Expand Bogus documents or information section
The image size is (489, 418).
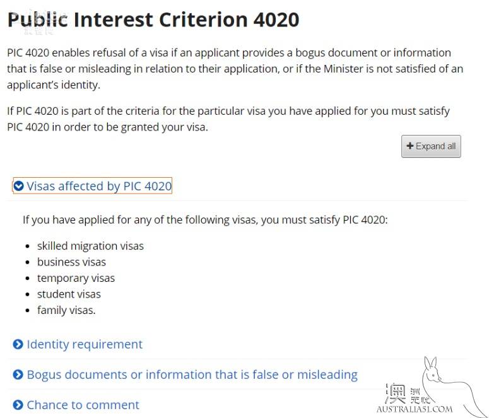pyautogui.click(x=186, y=374)
